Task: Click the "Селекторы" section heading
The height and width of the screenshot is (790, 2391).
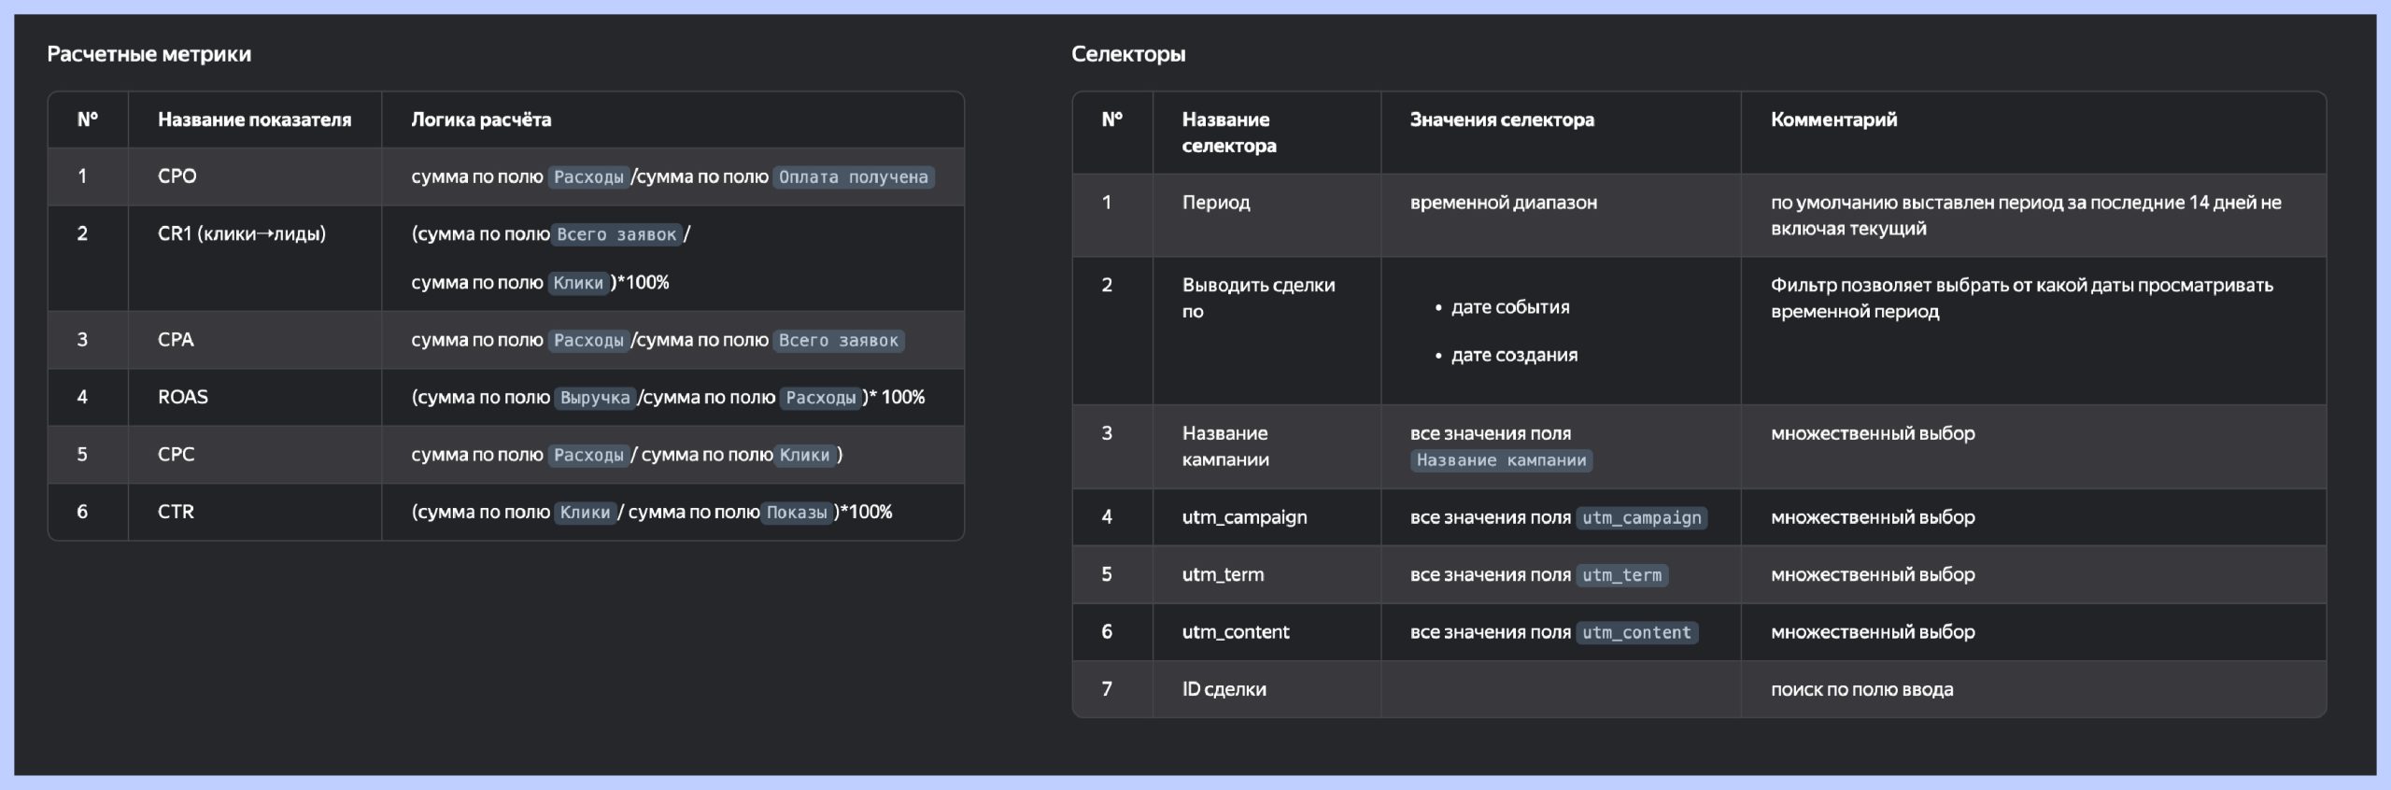Action: click(1128, 54)
